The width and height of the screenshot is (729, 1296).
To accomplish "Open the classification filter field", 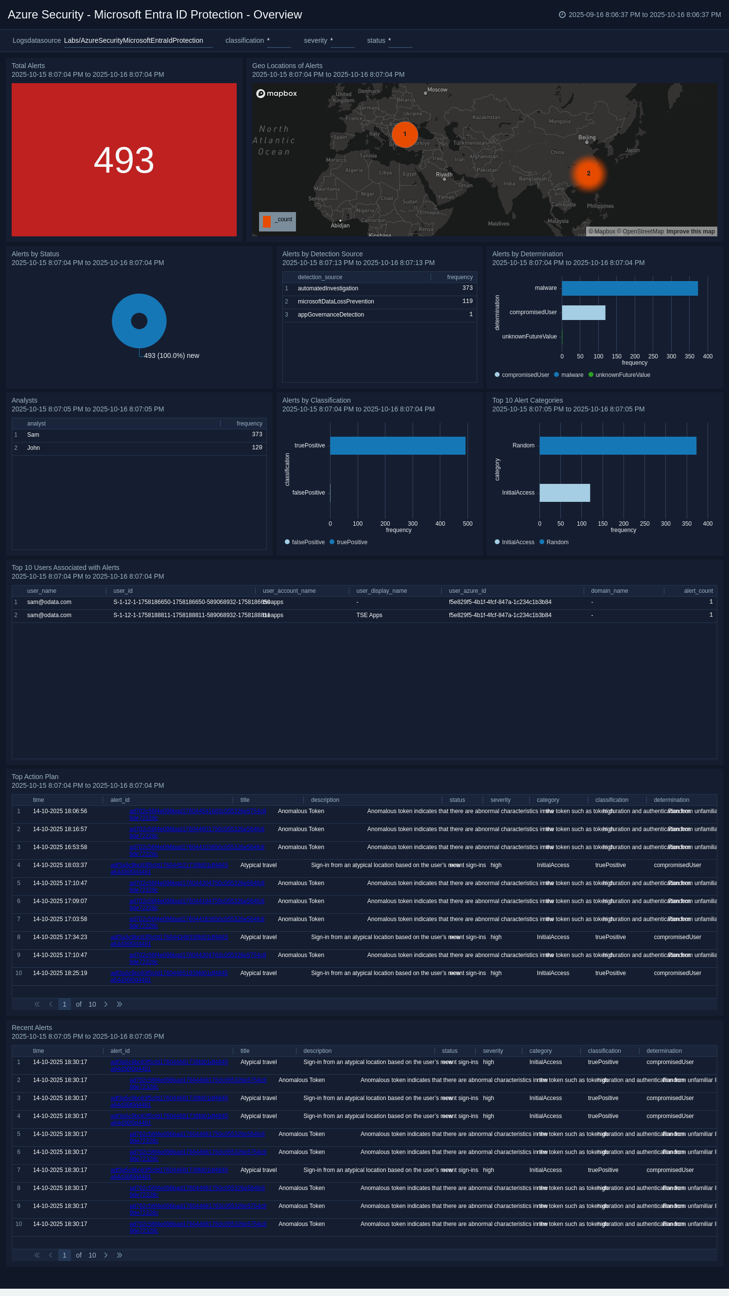I will coord(278,41).
